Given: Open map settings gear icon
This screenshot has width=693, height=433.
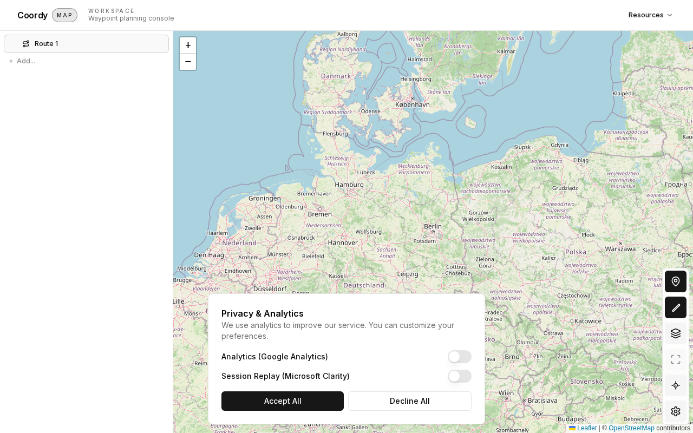Looking at the screenshot, I should pos(675,411).
